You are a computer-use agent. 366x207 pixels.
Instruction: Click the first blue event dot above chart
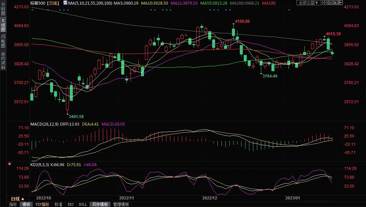coord(32,10)
